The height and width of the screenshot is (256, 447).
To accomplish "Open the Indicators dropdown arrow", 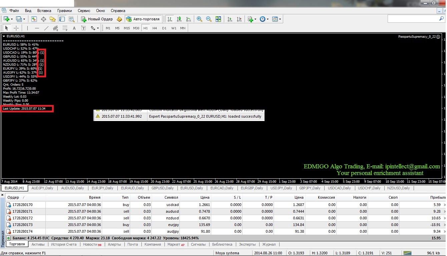I will coord(256,19).
